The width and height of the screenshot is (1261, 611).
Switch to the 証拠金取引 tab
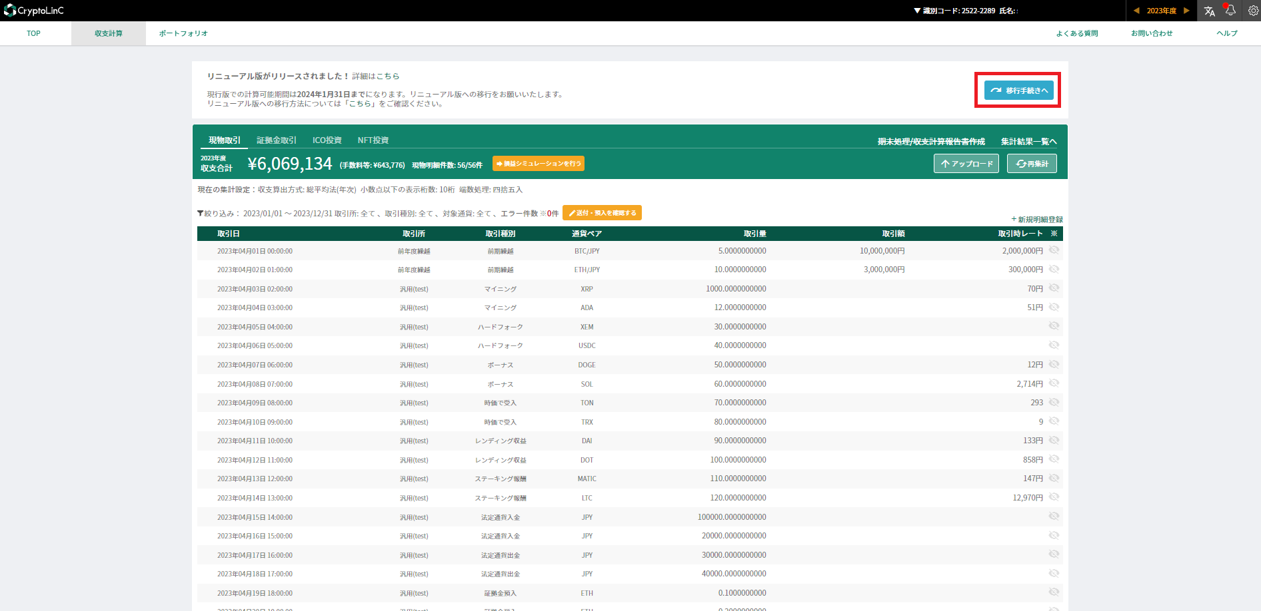277,140
